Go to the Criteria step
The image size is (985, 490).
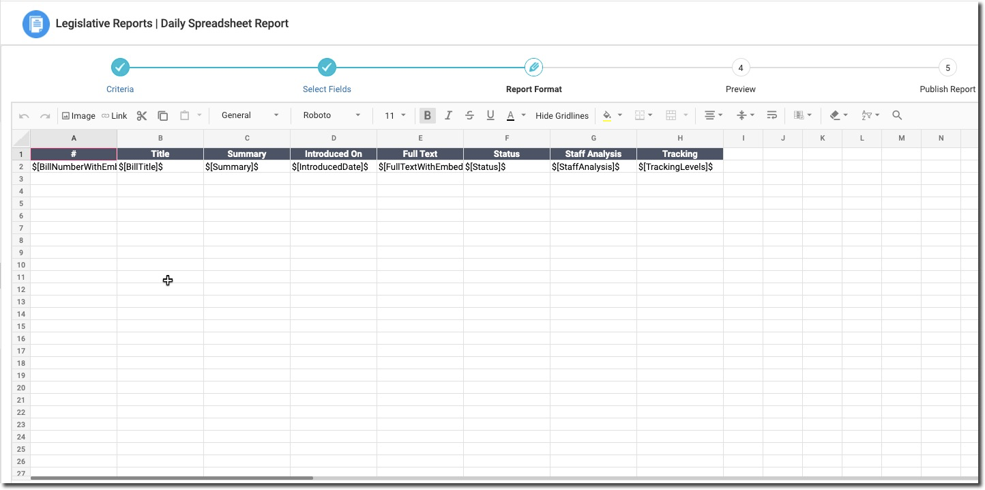120,89
